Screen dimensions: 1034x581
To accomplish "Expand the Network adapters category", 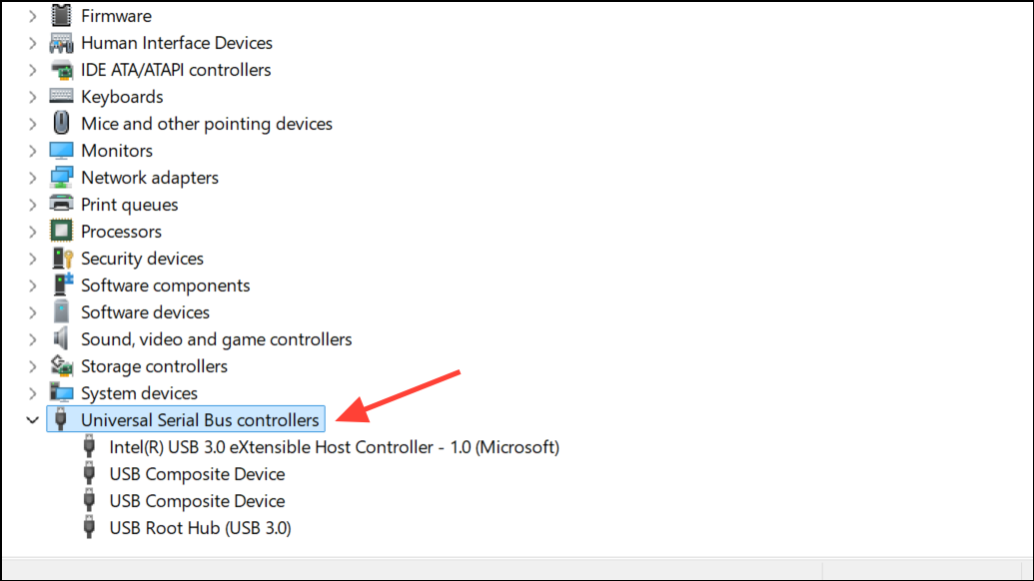I will click(x=32, y=178).
